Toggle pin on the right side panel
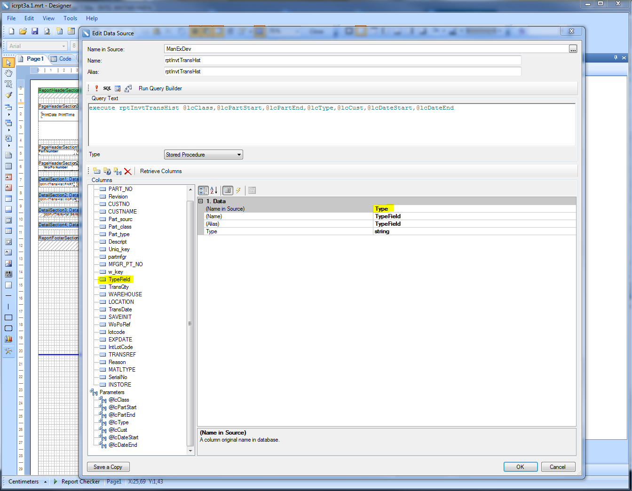 click(616, 58)
